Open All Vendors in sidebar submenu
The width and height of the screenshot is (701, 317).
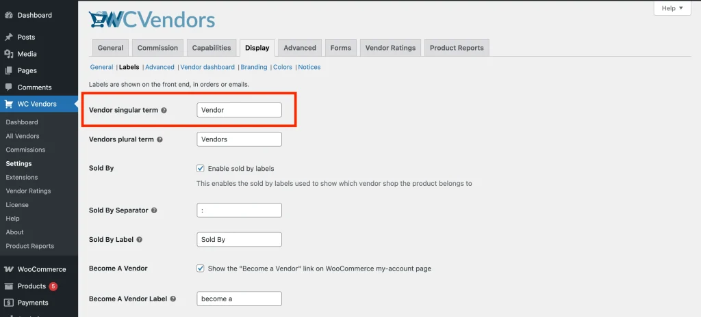click(x=23, y=136)
